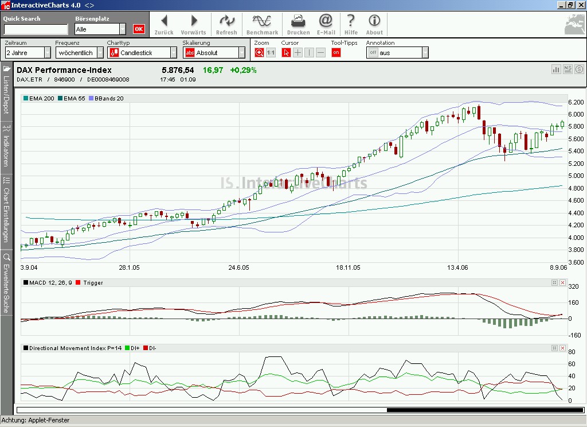The image size is (587, 427).
Task: Open the News icon next to the DAX header
Action: (x=568, y=69)
